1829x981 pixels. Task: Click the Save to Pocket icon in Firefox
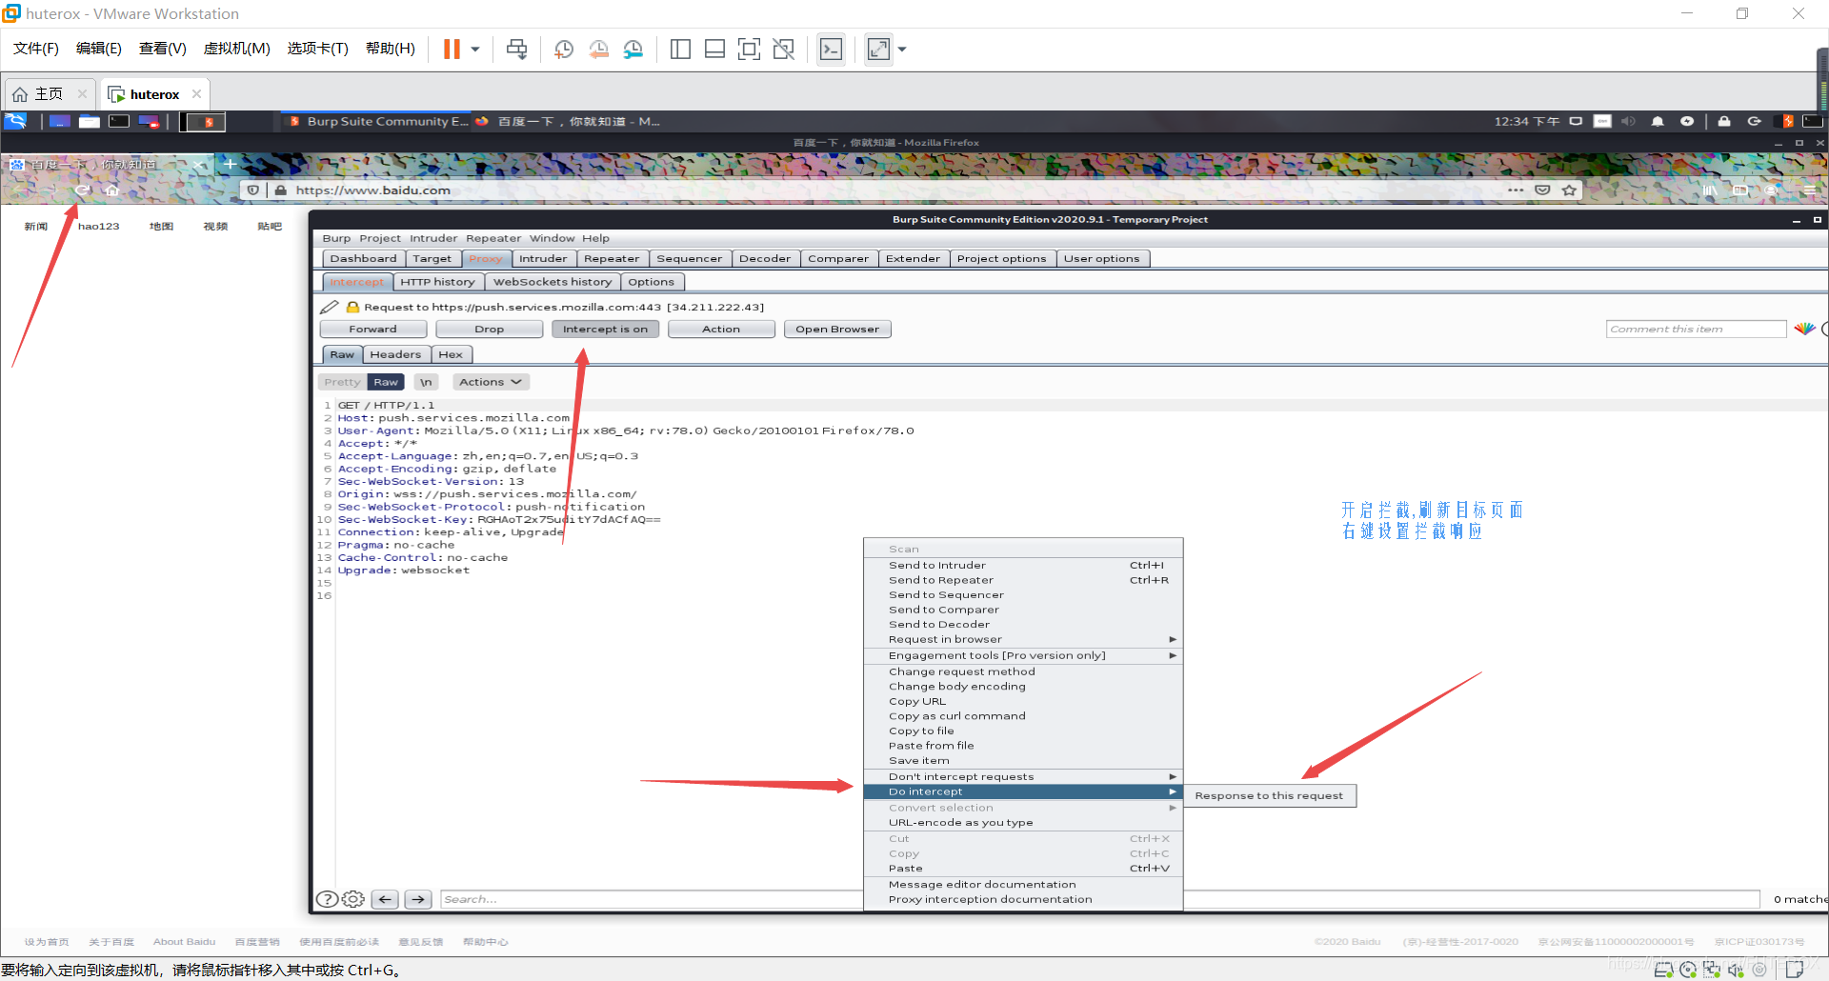(1542, 190)
